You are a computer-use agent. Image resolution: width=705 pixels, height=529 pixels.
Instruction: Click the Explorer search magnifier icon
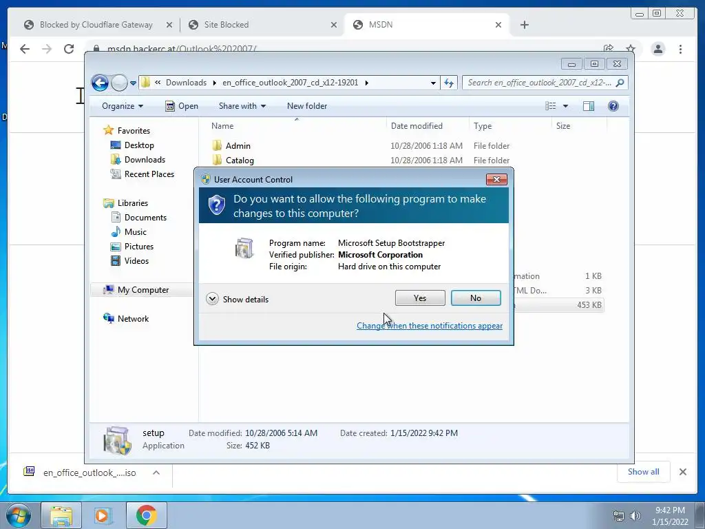(x=620, y=83)
